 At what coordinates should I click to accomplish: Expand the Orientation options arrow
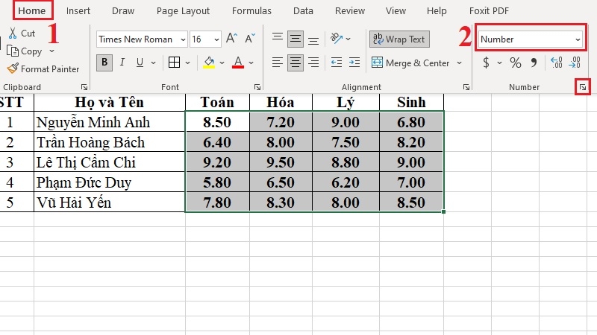click(x=348, y=39)
